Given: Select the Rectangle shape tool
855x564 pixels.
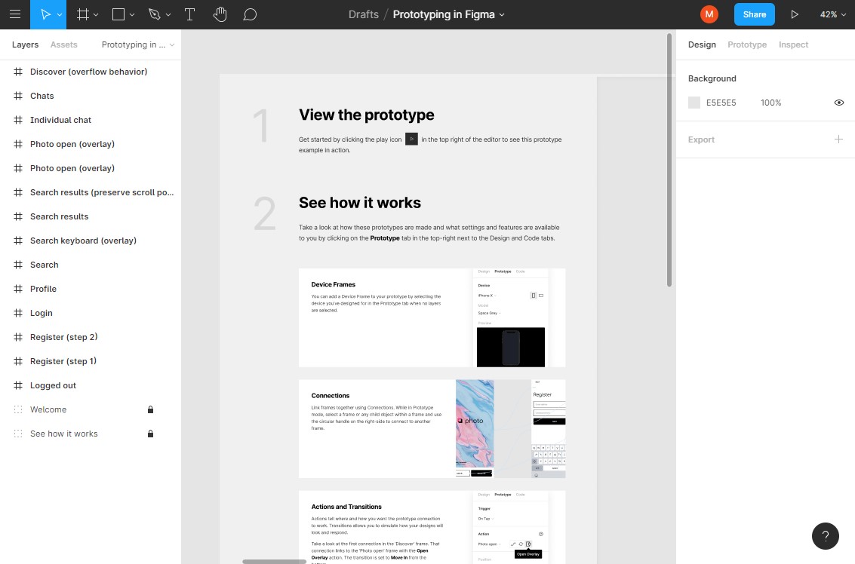Looking at the screenshot, I should point(118,15).
